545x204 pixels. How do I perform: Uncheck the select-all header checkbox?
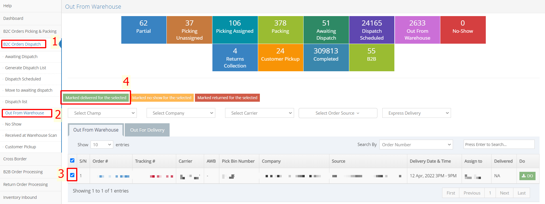(72, 161)
